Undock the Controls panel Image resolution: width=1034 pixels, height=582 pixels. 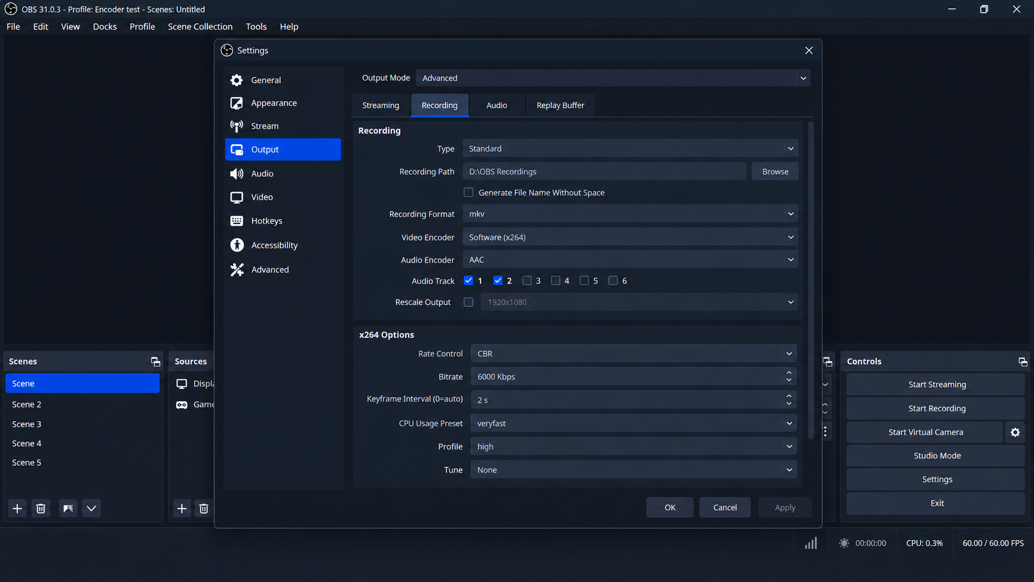click(1022, 362)
